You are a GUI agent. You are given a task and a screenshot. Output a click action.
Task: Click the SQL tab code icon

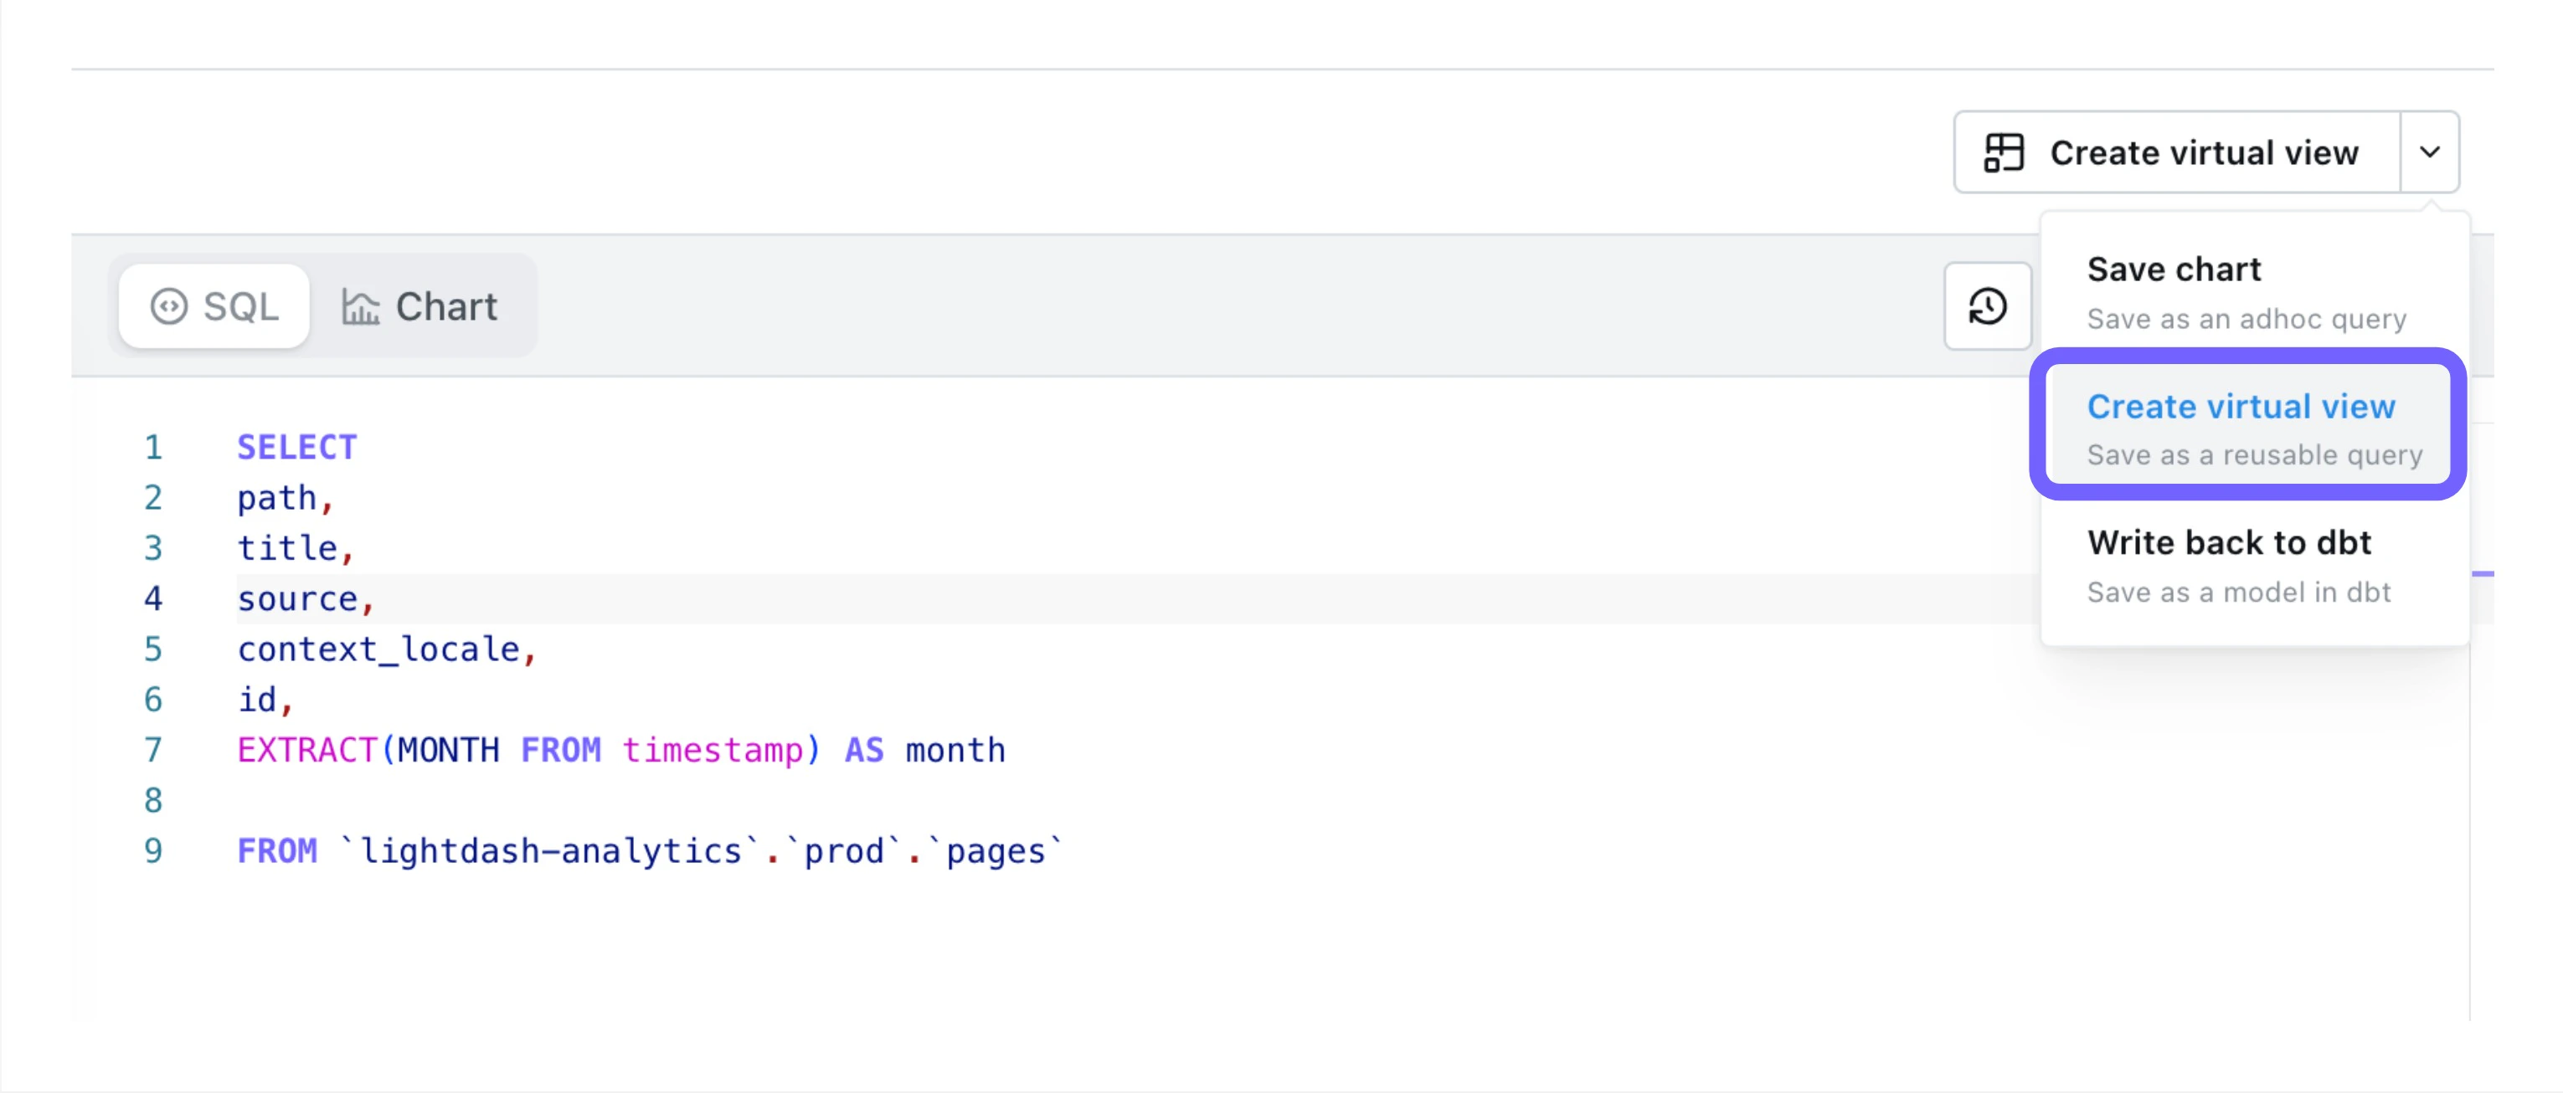pyautogui.click(x=168, y=306)
